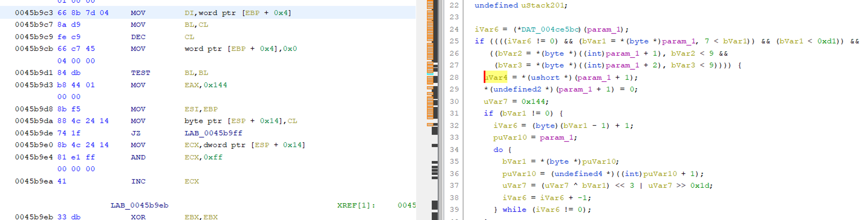Click the DEC mnemonic at 0045b9c9

(x=138, y=37)
